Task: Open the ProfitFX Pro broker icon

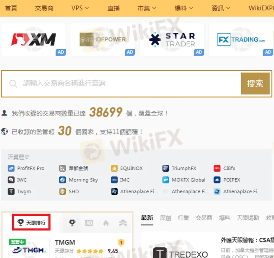Action: 11,169
